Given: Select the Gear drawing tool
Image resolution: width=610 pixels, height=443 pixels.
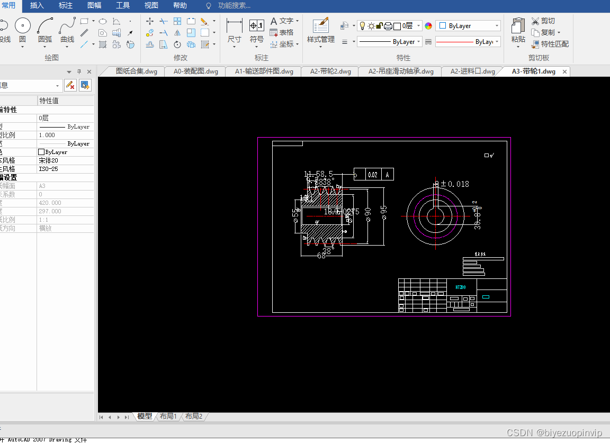Looking at the screenshot, I should point(116,44).
